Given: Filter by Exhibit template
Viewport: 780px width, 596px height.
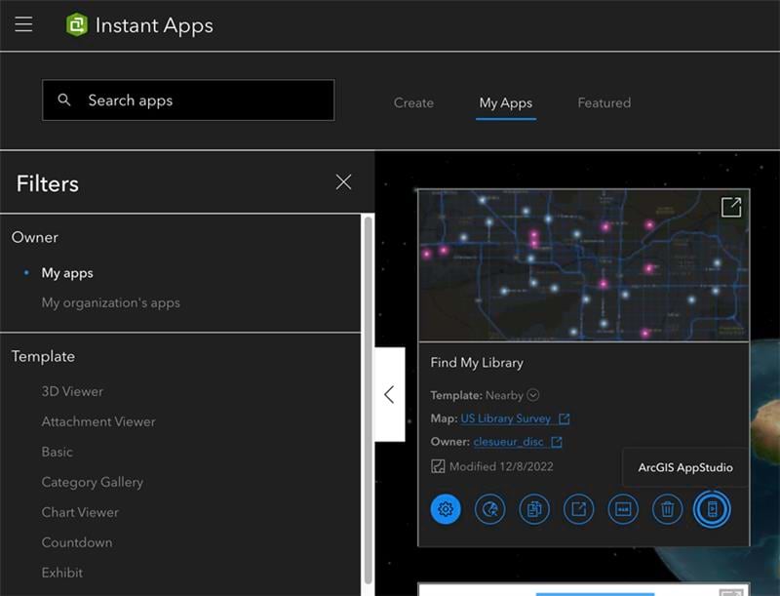Looking at the screenshot, I should pyautogui.click(x=62, y=573).
